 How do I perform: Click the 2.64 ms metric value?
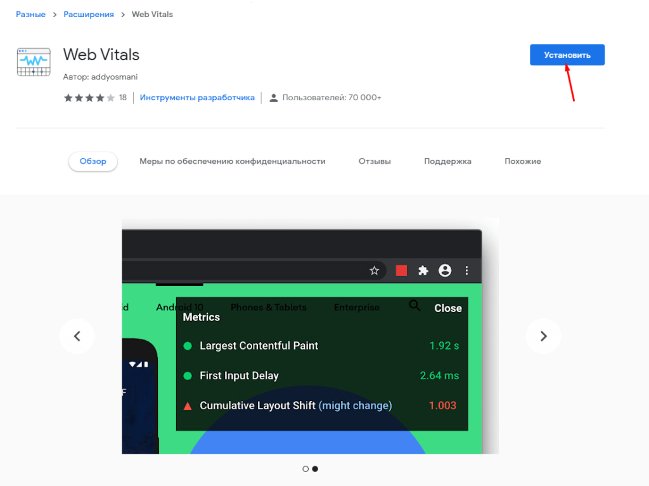point(439,376)
